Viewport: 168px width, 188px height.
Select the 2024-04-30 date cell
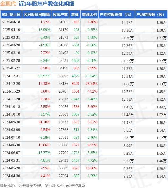tap(11, 176)
